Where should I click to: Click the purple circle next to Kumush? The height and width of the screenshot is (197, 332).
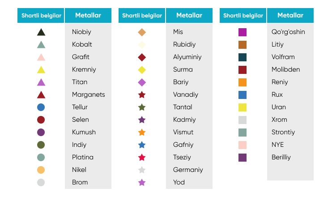[41, 132]
